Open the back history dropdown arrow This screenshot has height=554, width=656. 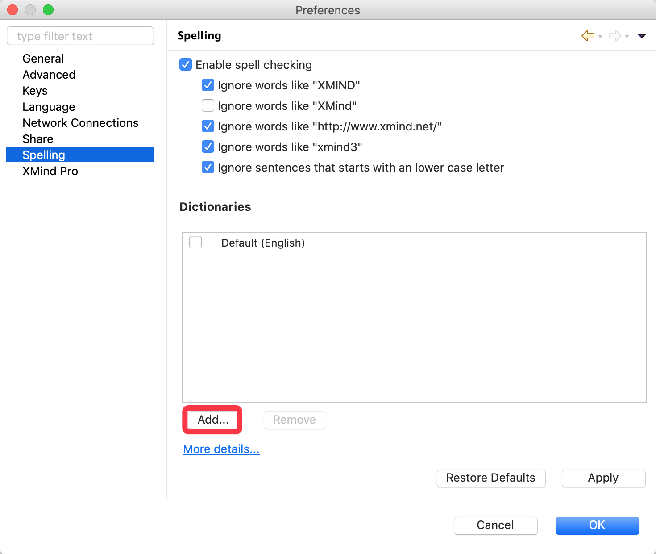(600, 37)
